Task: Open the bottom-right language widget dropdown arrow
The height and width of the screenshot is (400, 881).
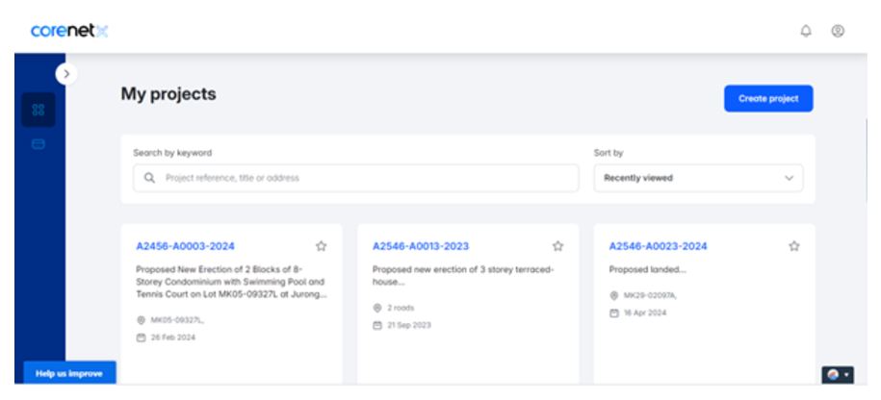Action: 846,374
